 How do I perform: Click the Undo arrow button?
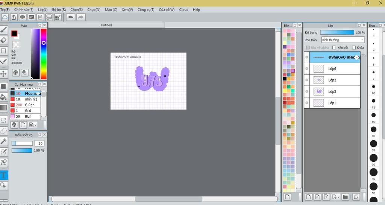(71, 17)
